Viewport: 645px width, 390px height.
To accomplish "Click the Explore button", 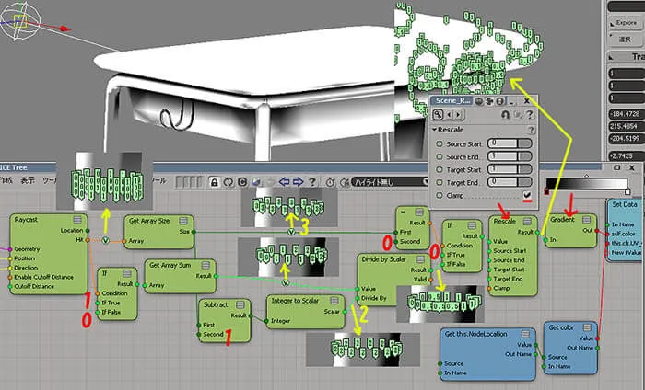I will (626, 23).
